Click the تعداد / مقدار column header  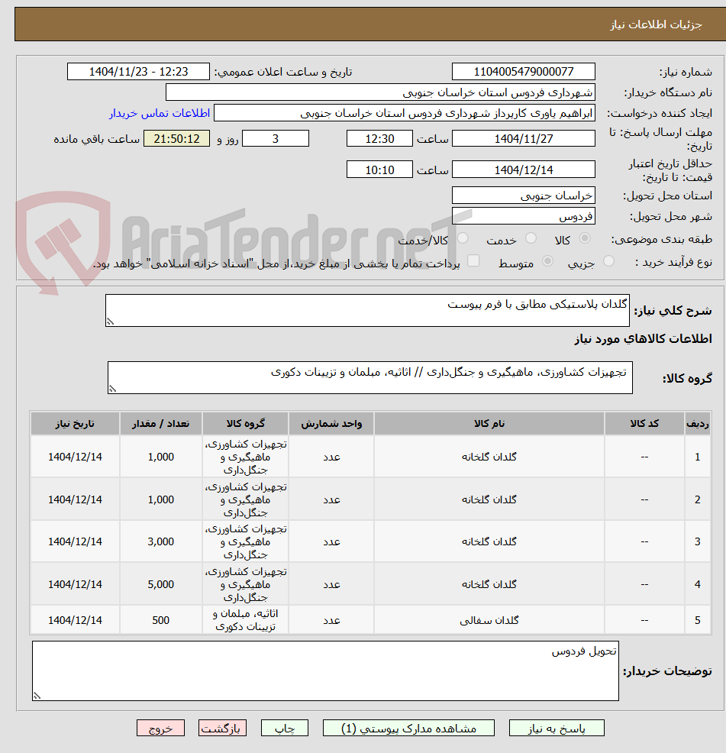tap(161, 424)
